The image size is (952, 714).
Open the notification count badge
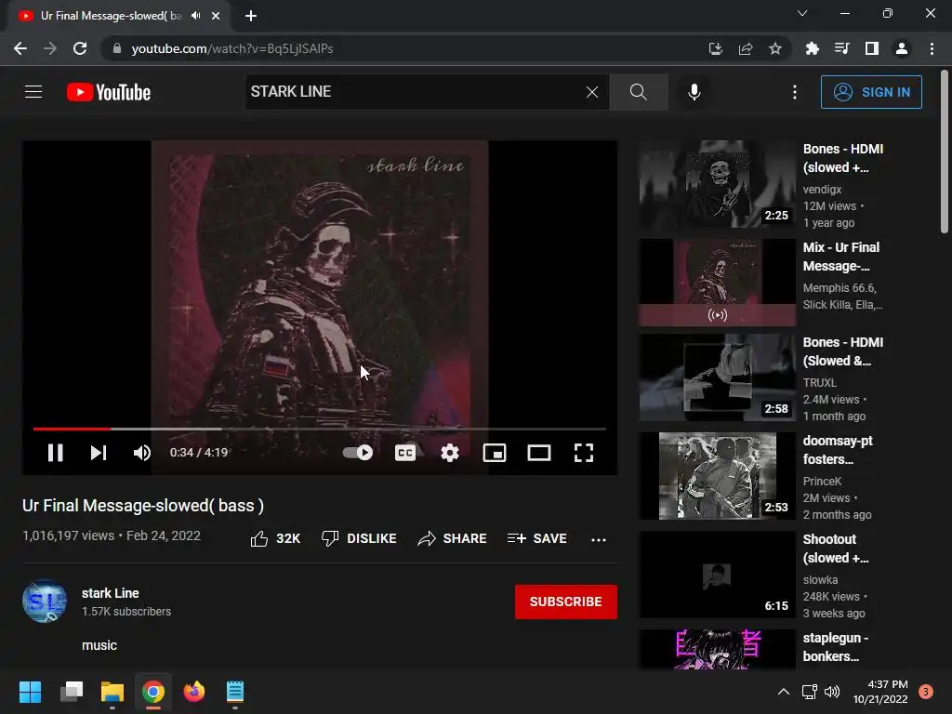pyautogui.click(x=926, y=692)
